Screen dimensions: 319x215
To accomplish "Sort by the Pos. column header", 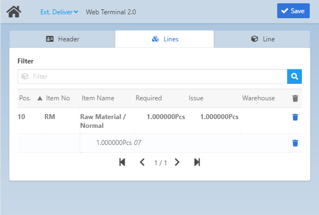I will click(25, 98).
